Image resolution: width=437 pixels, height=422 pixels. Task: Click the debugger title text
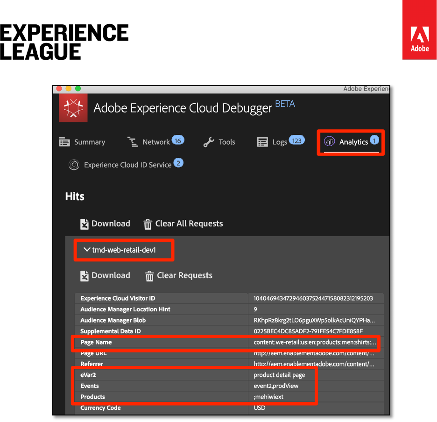183,108
